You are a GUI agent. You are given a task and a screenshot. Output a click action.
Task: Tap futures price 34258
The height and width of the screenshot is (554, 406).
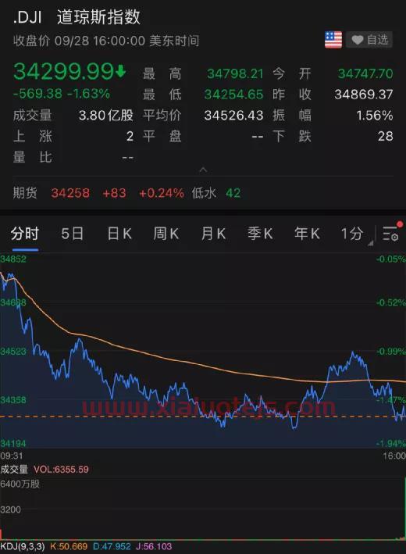[x=70, y=193]
